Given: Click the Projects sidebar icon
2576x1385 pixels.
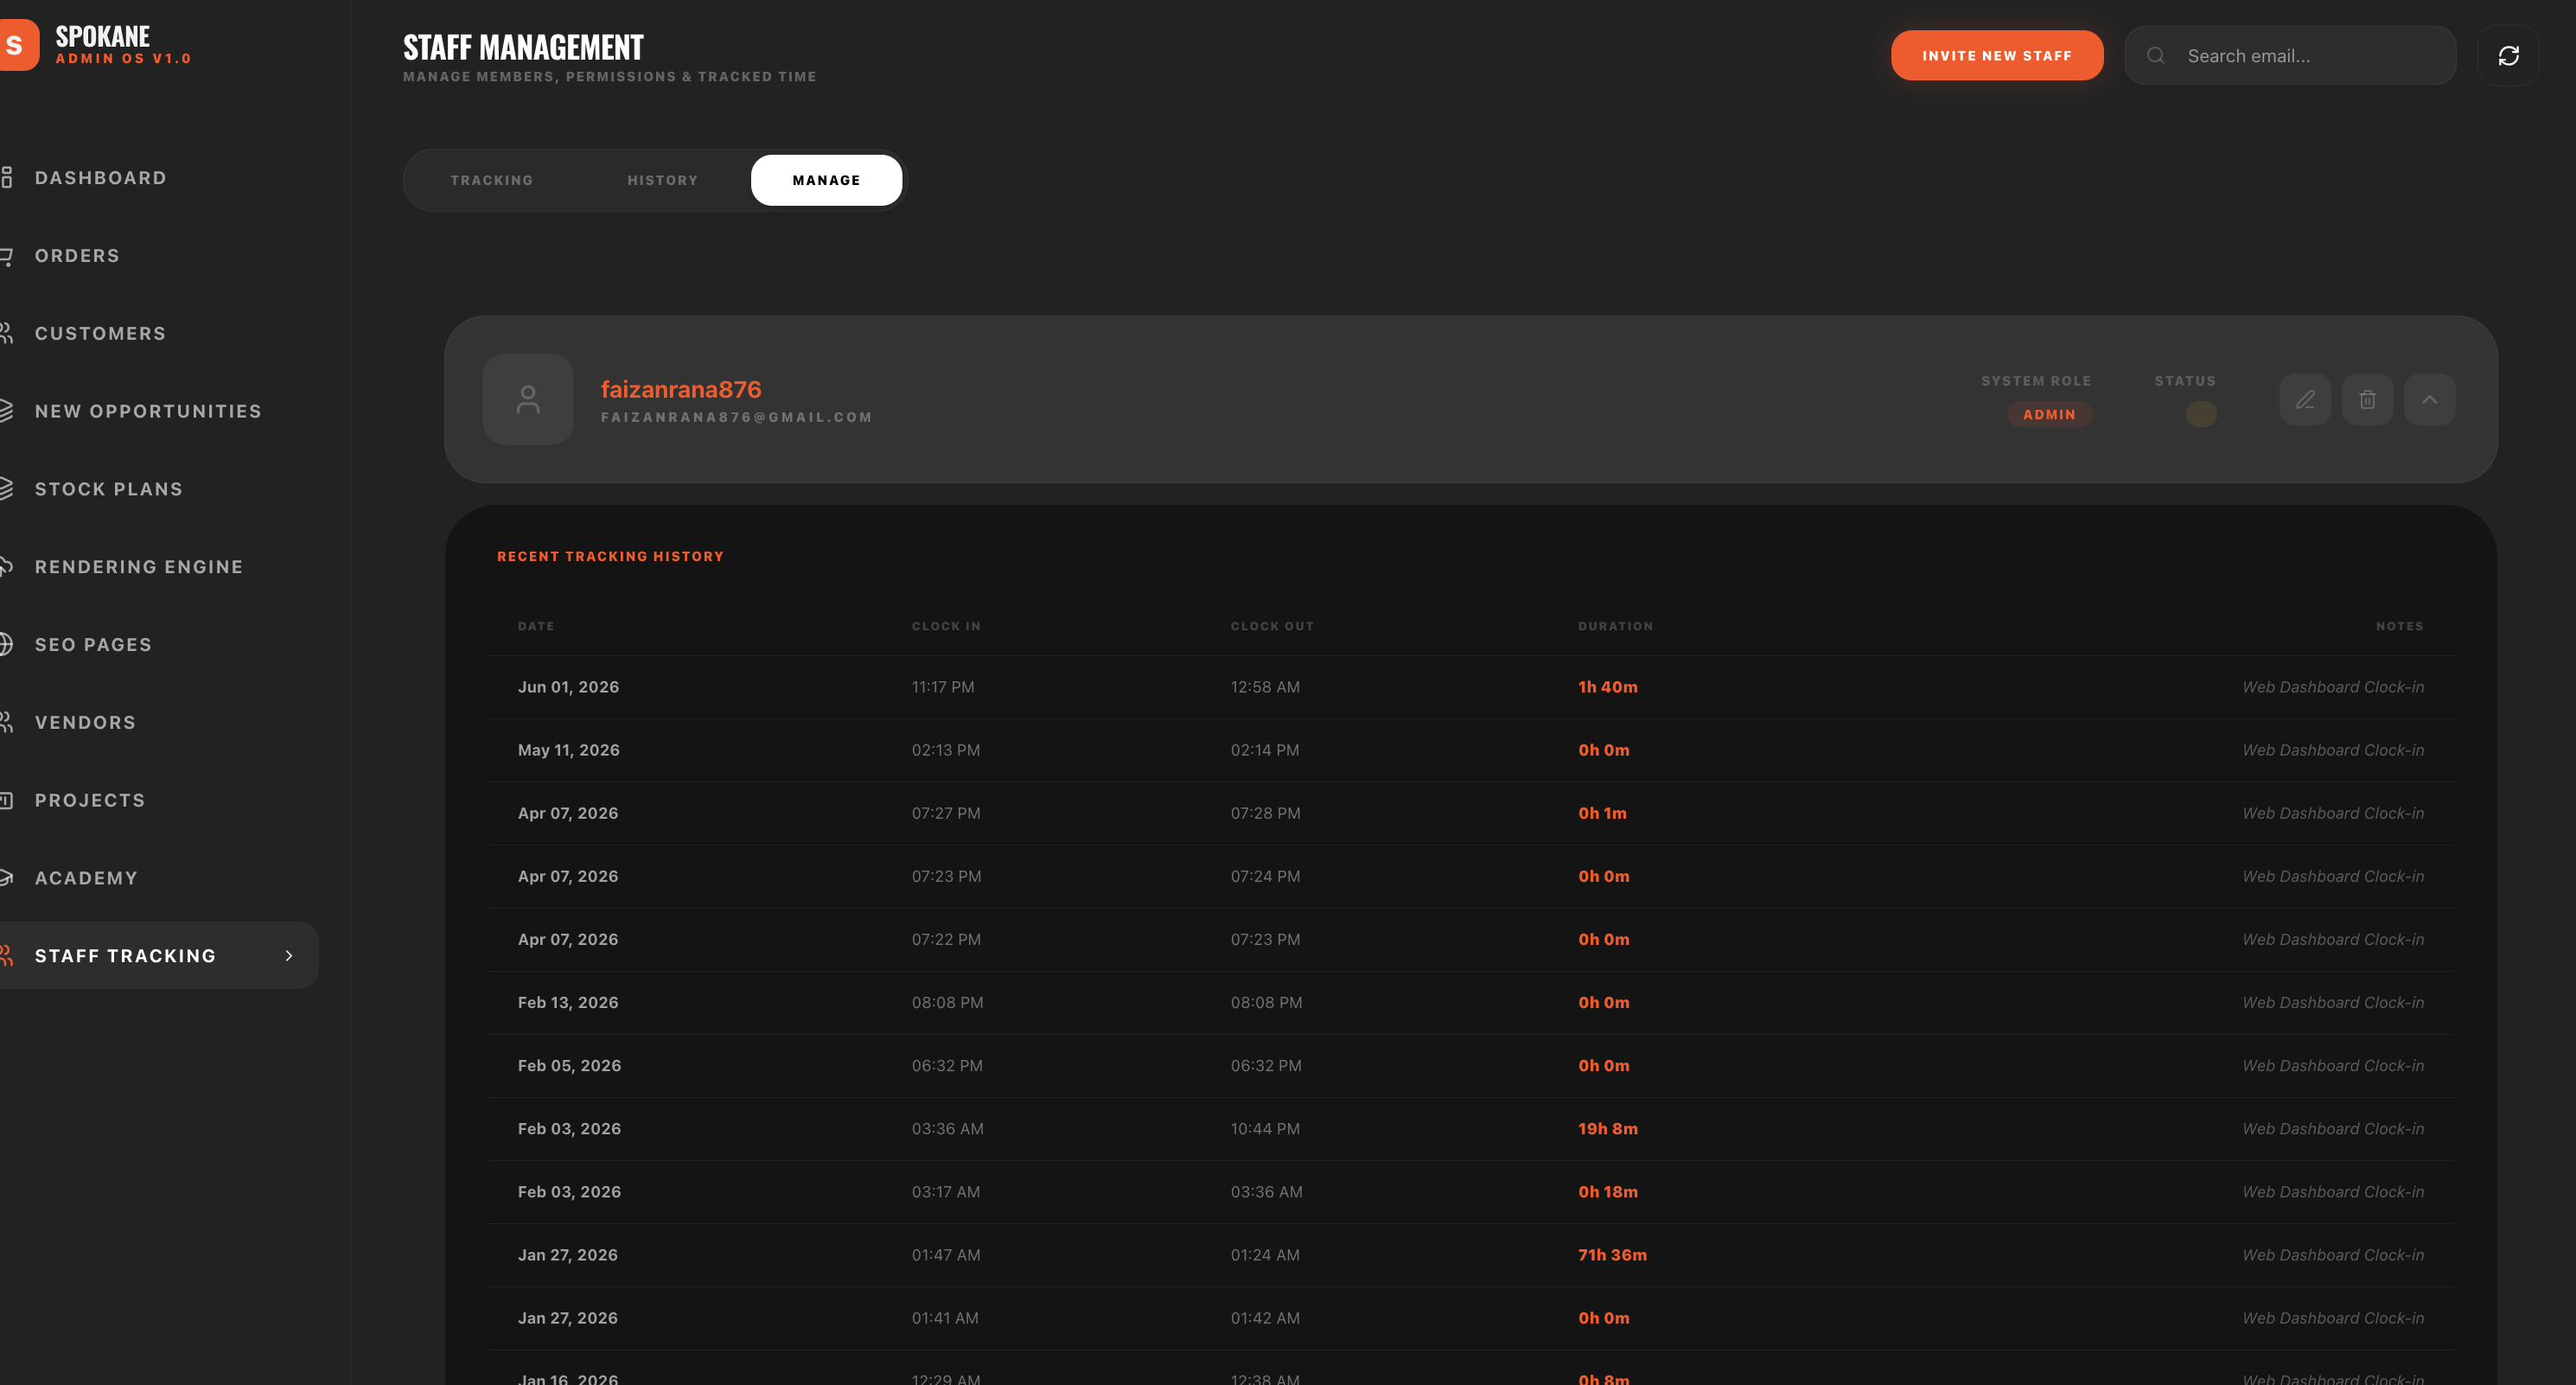Looking at the screenshot, I should 6,800.
